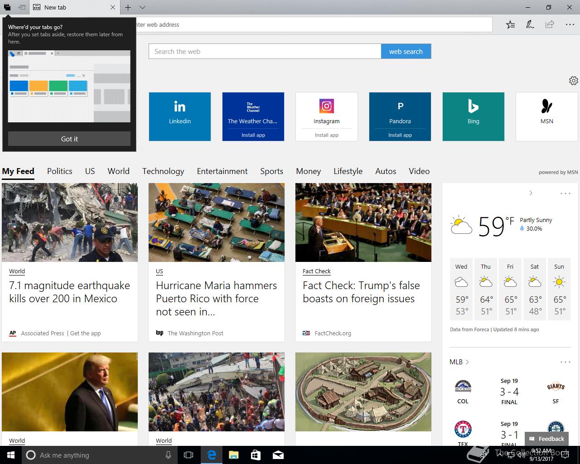Install the Pandora app
This screenshot has width=580, height=464.
click(400, 135)
